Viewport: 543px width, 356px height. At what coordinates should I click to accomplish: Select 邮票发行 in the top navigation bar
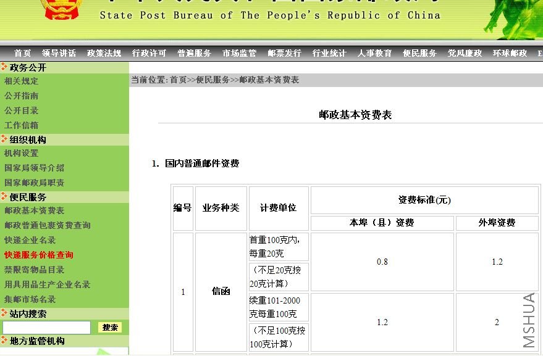pos(284,53)
